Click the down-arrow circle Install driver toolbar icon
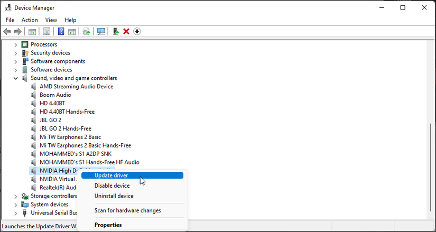 [x=137, y=32]
